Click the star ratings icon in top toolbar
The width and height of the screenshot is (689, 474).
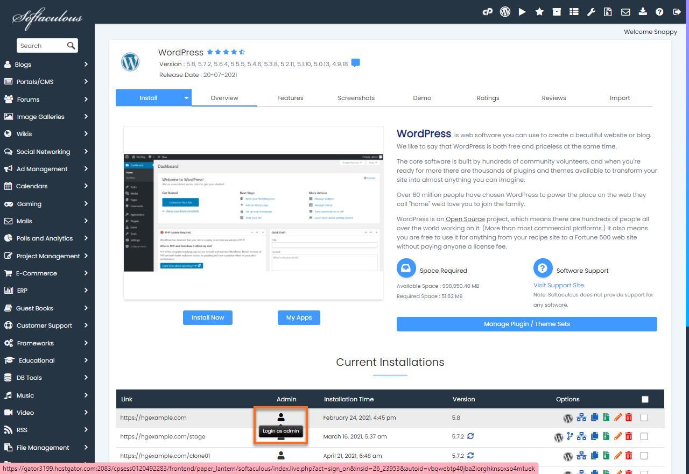click(539, 11)
